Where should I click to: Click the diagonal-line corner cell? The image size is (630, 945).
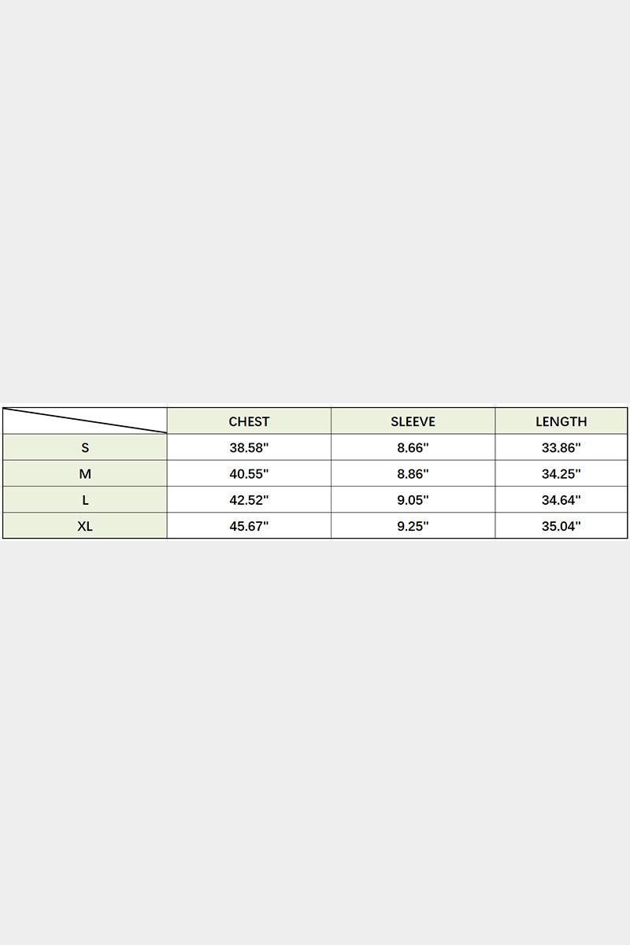85,421
